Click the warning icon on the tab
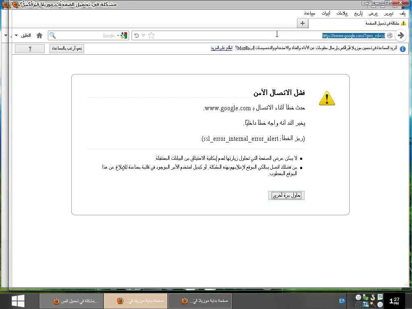Screen dimensions: 412x309 (403, 23)
